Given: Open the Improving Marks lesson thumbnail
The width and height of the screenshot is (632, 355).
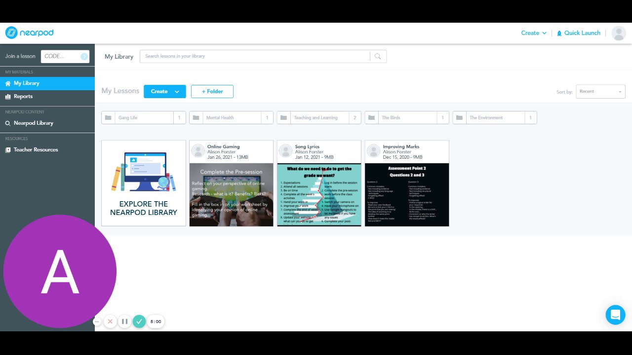Looking at the screenshot, I should (x=407, y=195).
